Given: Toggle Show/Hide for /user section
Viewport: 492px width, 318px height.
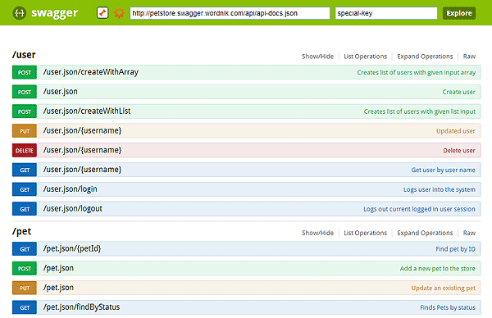Looking at the screenshot, I should (317, 57).
